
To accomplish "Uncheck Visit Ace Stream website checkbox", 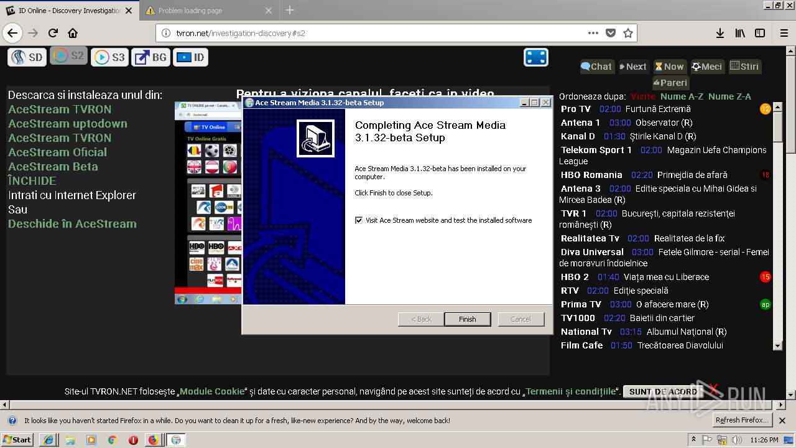I will 359,220.
